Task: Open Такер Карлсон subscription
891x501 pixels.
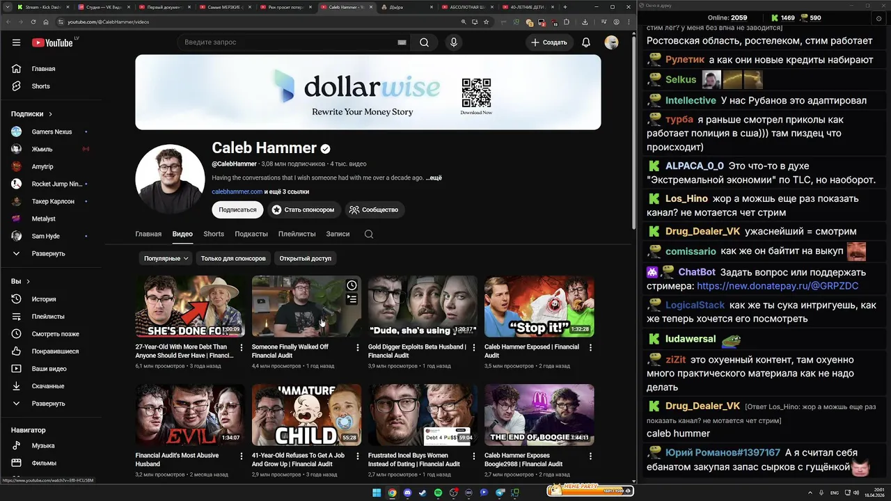Action: [53, 201]
